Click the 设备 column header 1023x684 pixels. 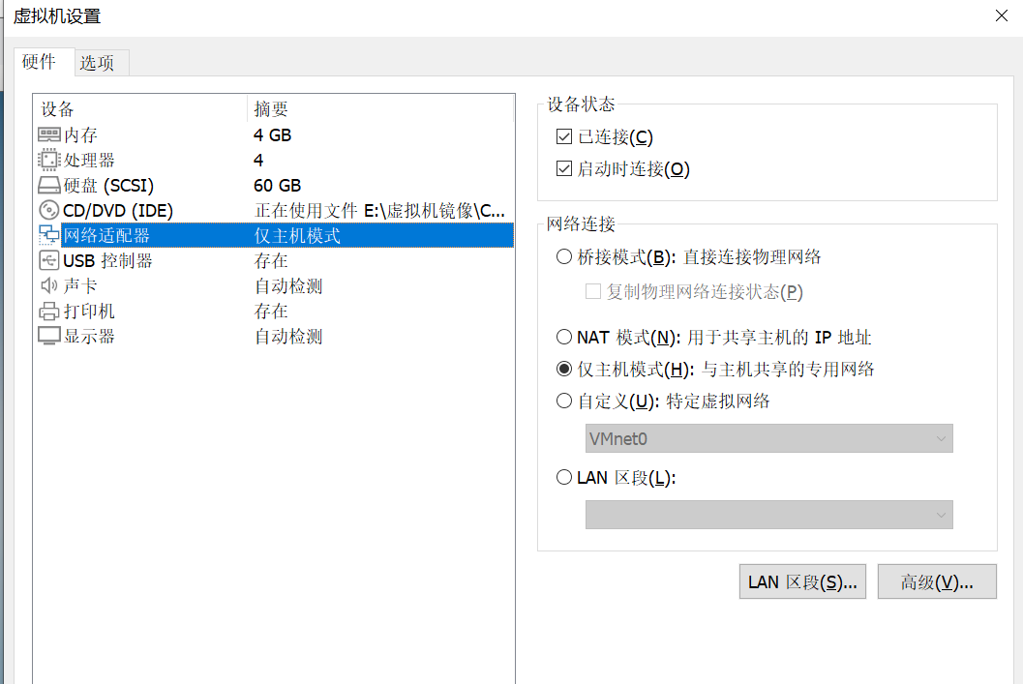[x=140, y=109]
